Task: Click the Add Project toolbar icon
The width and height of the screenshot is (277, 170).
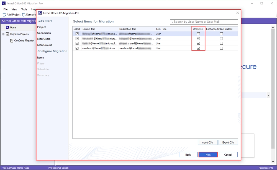Action: (x=4, y=15)
